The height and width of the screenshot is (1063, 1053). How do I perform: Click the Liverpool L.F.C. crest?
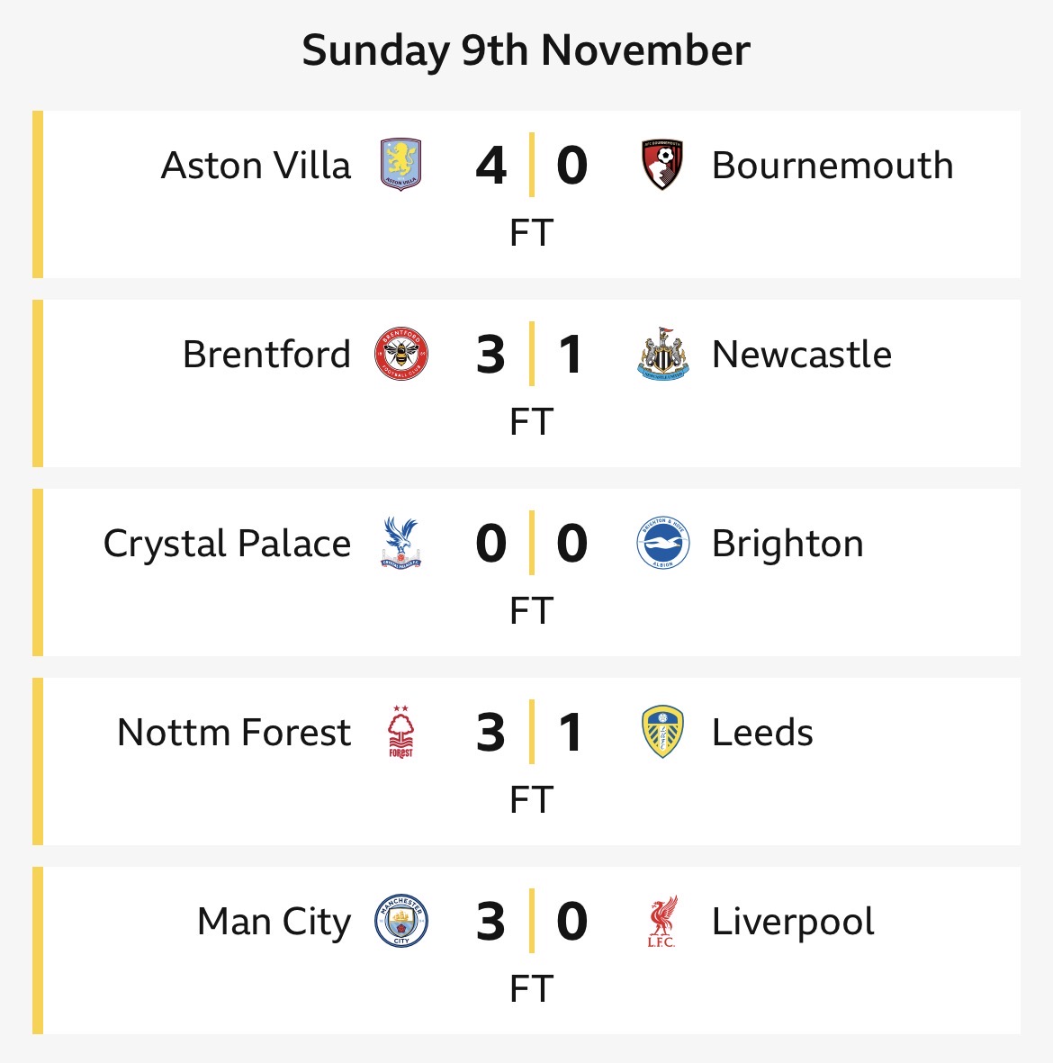pyautogui.click(x=662, y=922)
